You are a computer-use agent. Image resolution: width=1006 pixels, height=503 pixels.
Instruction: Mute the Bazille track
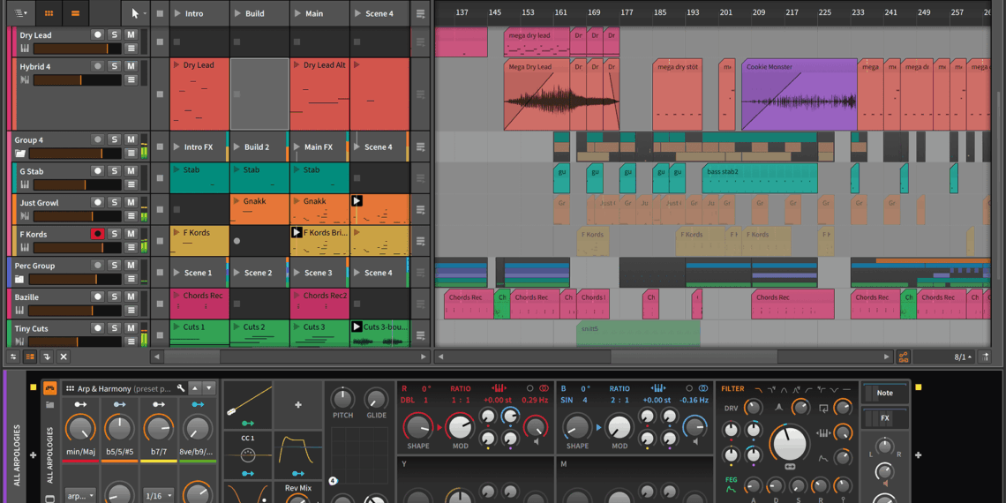pyautogui.click(x=131, y=297)
